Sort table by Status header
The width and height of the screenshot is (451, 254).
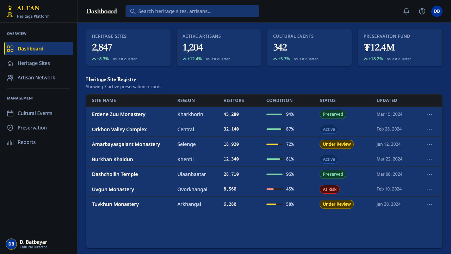[x=328, y=101]
